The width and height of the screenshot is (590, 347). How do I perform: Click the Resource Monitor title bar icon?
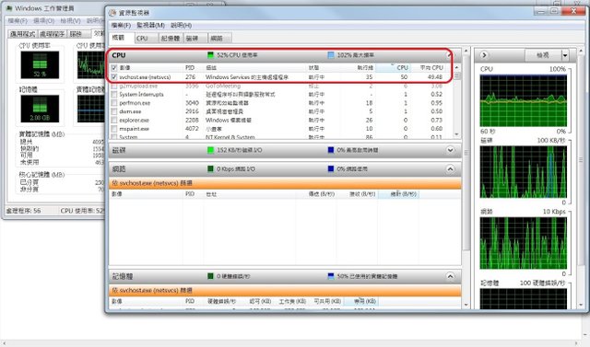(112, 13)
